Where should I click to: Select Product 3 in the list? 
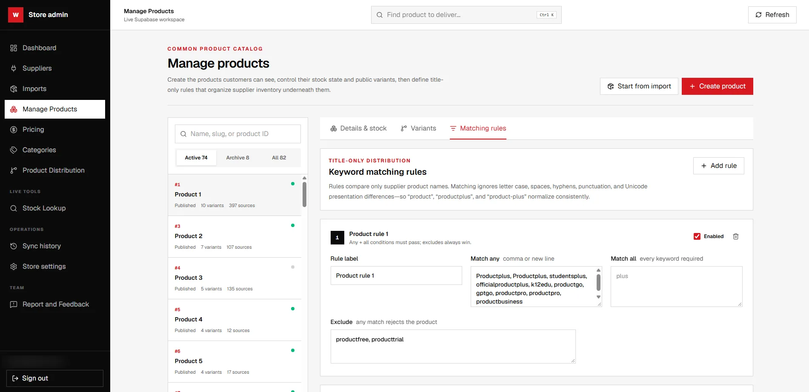coord(234,278)
